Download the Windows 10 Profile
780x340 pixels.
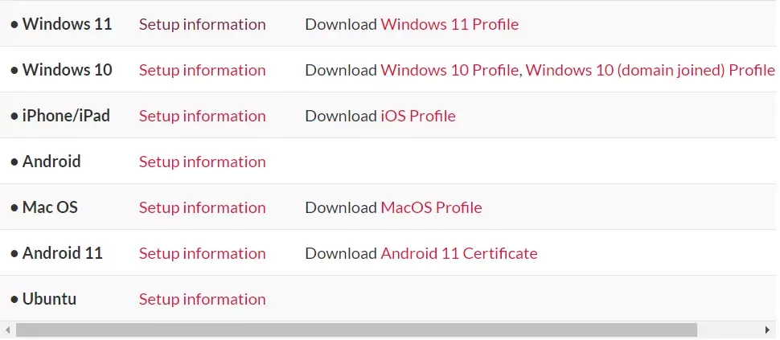tap(450, 70)
